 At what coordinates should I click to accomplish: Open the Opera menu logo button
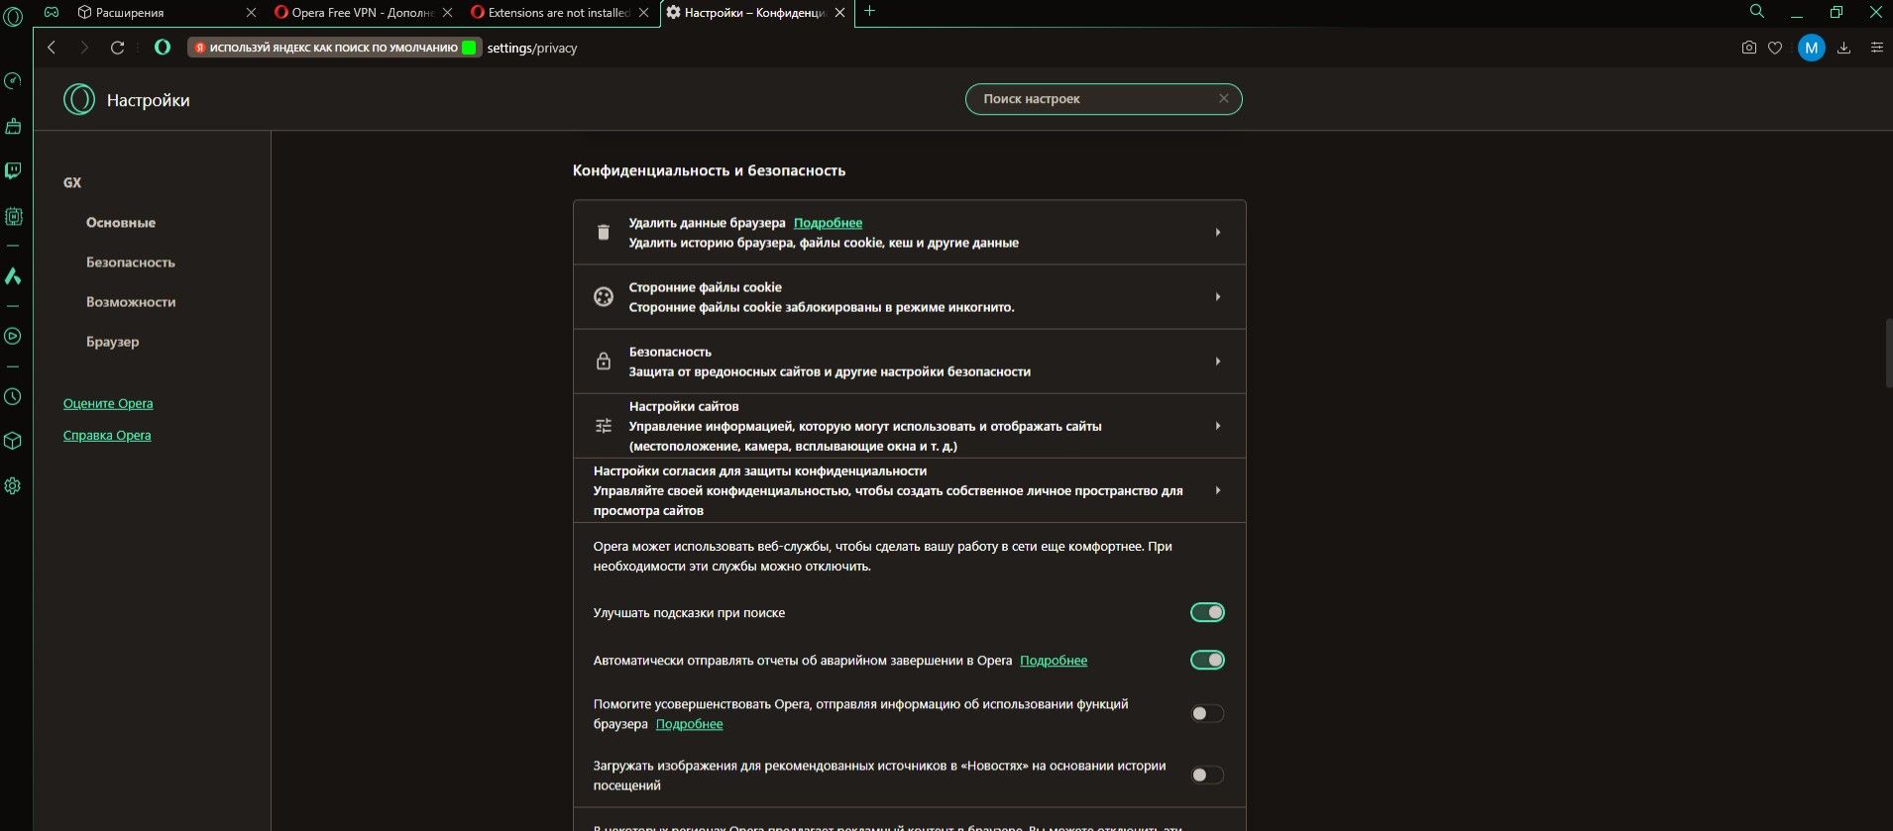[x=13, y=16]
